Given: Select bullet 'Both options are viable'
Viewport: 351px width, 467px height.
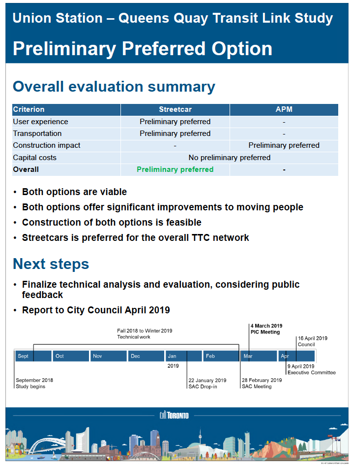Looking at the screenshot, I should pos(74,192).
